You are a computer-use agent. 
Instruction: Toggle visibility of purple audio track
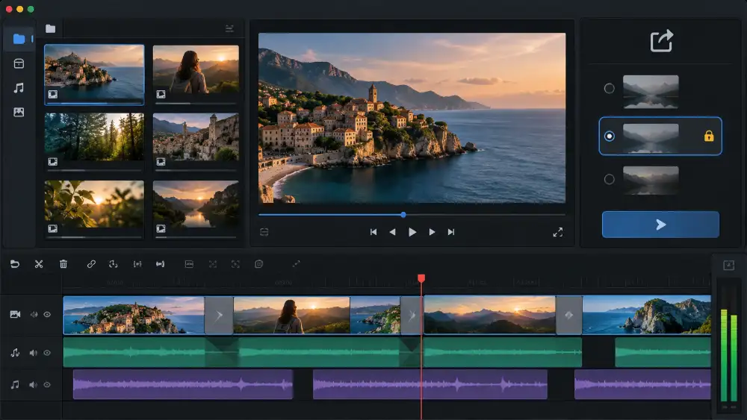coord(47,385)
